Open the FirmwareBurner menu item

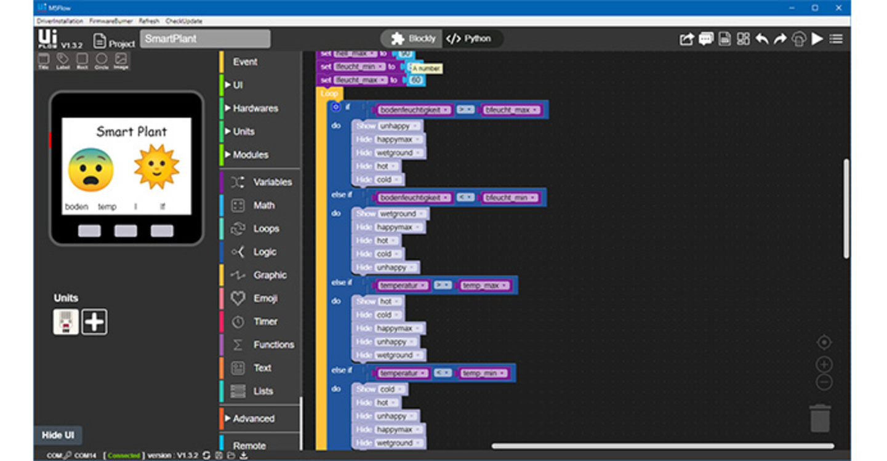tap(111, 21)
